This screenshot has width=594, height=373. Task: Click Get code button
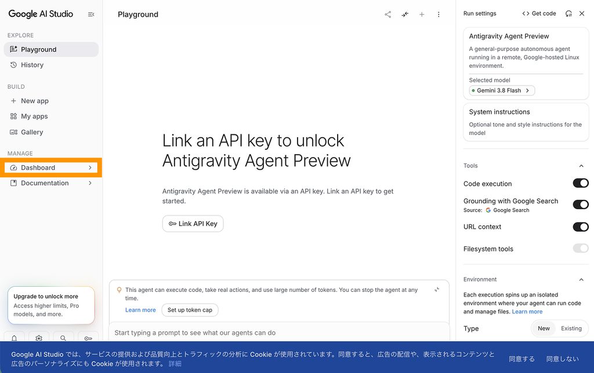539,14
